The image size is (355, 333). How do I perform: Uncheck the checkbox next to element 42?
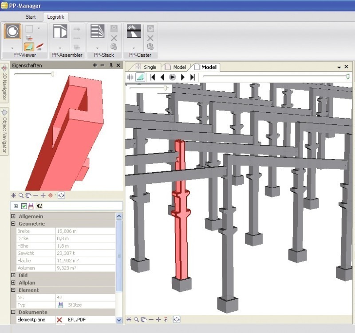point(24,206)
